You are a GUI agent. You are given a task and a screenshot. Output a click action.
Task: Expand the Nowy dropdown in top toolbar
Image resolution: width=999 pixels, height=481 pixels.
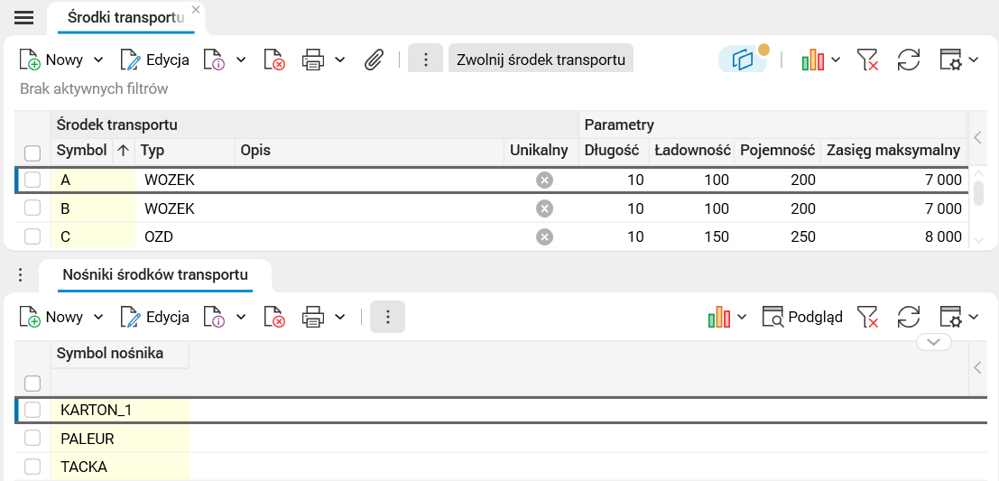tap(98, 60)
